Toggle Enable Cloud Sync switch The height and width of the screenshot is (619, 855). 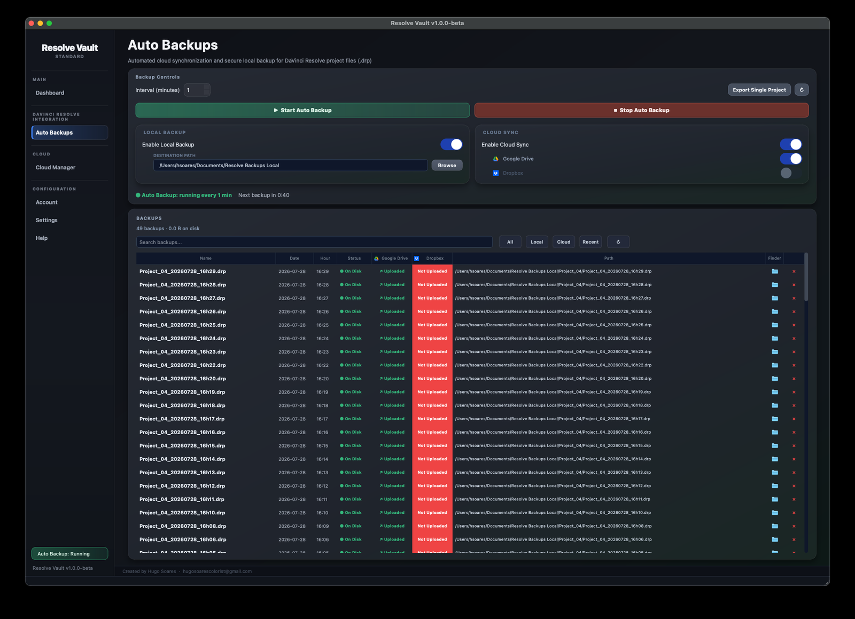click(790, 144)
